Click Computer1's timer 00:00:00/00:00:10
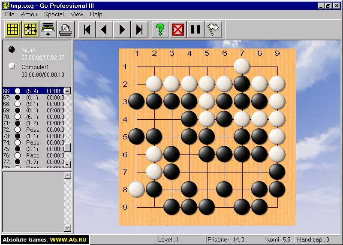The image size is (343, 245). (43, 75)
